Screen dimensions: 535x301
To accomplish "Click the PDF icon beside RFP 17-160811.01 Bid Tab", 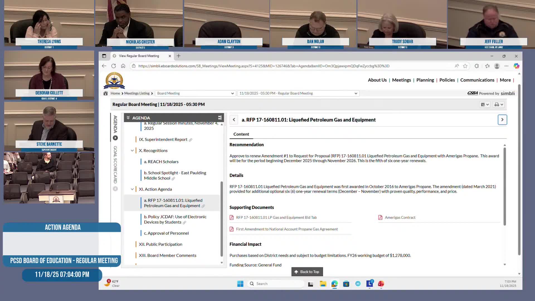I will point(232,217).
